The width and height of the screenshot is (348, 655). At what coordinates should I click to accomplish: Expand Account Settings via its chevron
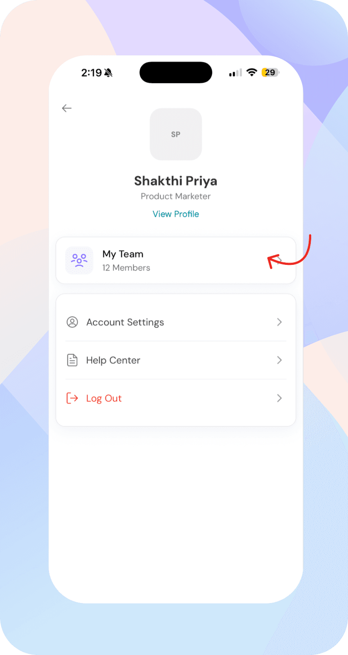279,322
